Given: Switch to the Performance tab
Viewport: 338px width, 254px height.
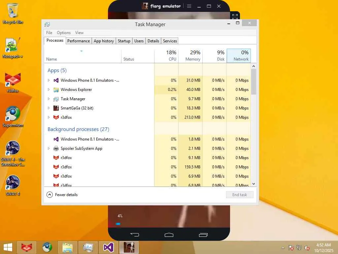Looking at the screenshot, I should tap(79, 41).
